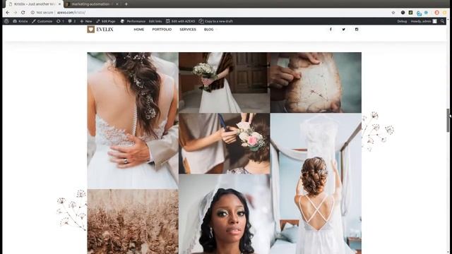This screenshot has width=452, height=254.
Task: Click the admin bar search magnifier icon
Action: [443, 21]
